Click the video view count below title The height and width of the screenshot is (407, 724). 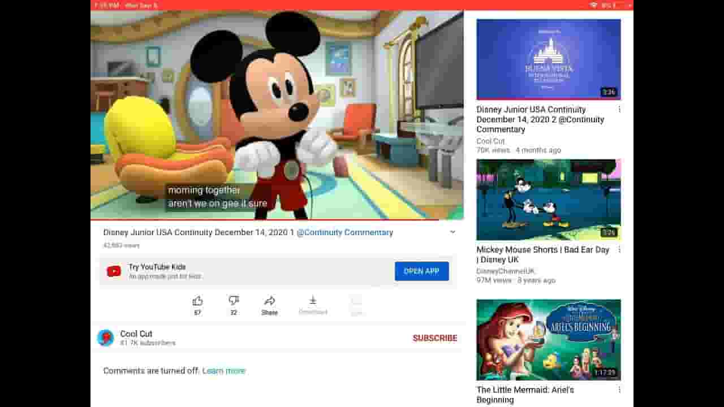[x=121, y=245]
